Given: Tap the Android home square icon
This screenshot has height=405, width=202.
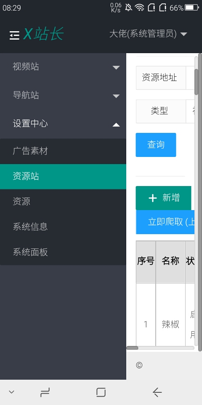Looking at the screenshot, I should click(101, 392).
